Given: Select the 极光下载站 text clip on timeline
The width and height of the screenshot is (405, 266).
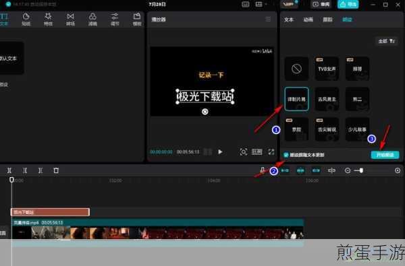Looking at the screenshot, I should pos(50,212).
